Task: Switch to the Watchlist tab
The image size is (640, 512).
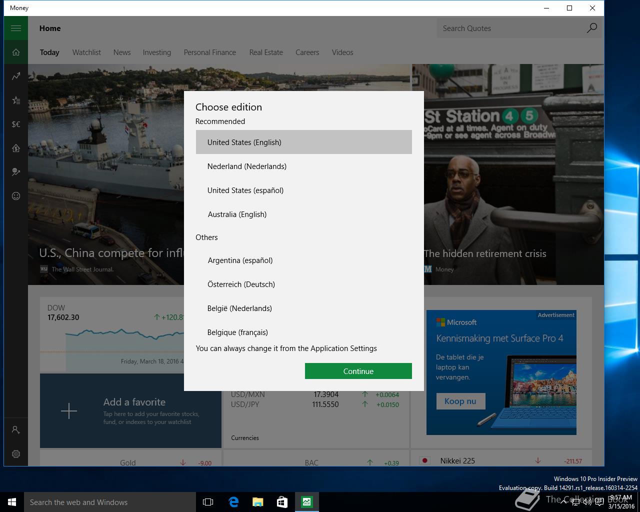Action: point(86,52)
